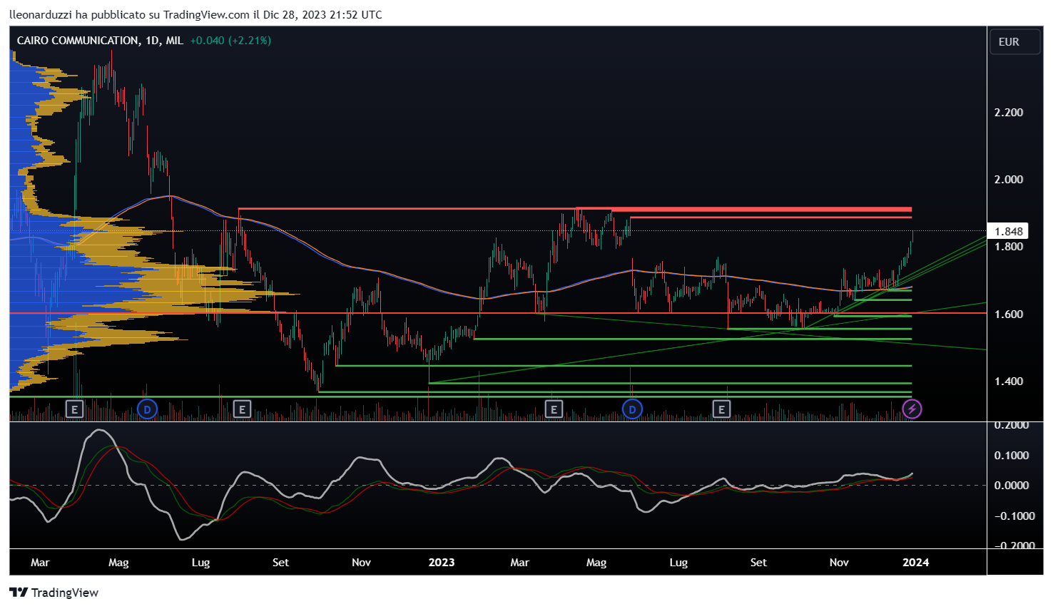Select the earnings E marker after Mar 2023
The height and width of the screenshot is (609, 1053).
pyautogui.click(x=554, y=409)
